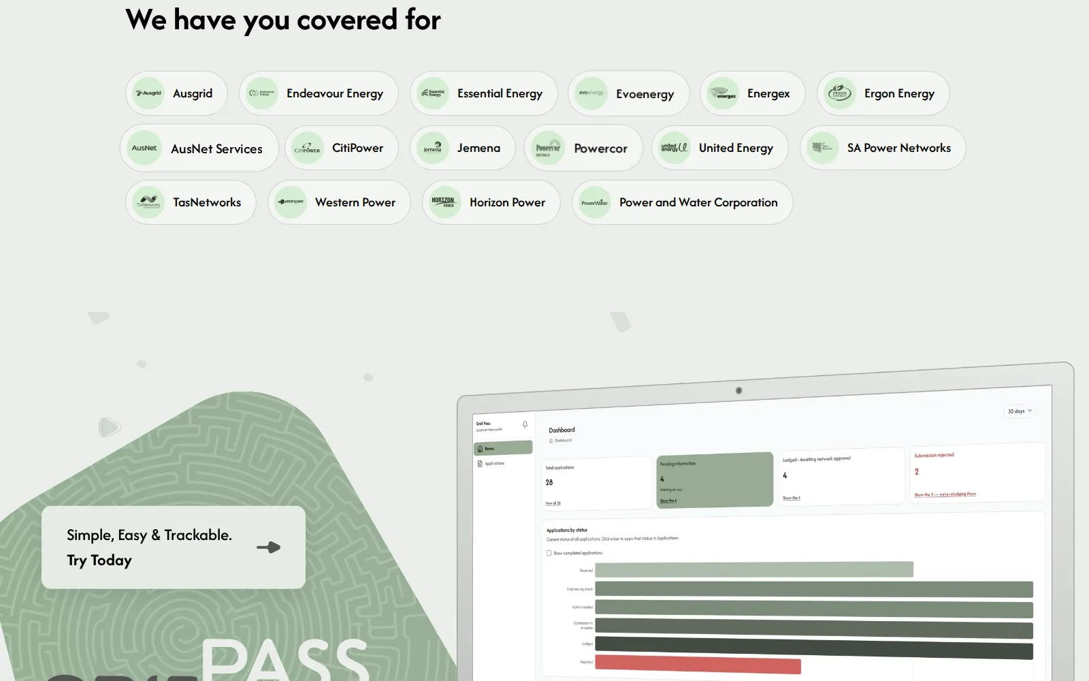Click the SA Power Networks label
Screen dimensions: 1089x681
pos(899,148)
